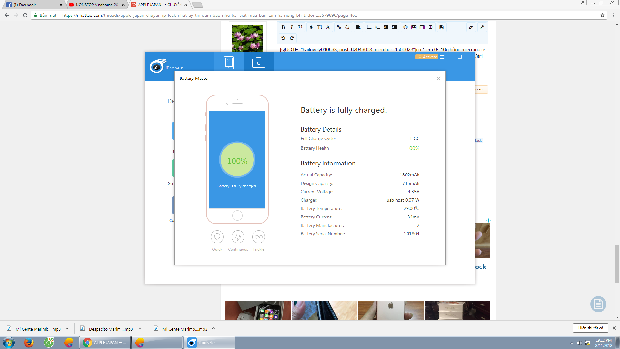Image resolution: width=620 pixels, height=349 pixels.
Task: Insert a smiley emoticon in the editor
Action: click(405, 27)
